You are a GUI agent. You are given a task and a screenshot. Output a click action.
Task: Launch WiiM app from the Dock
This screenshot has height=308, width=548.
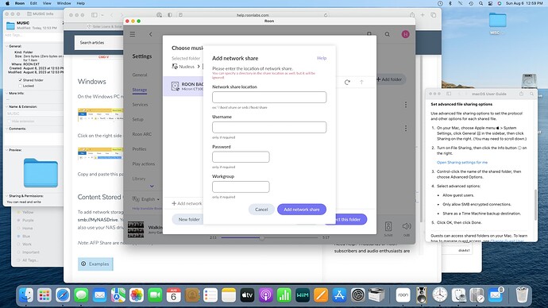303,295
